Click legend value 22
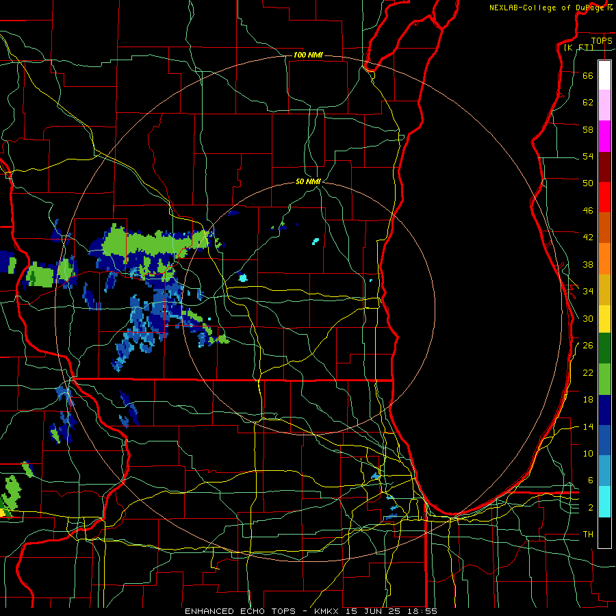 tap(588, 372)
